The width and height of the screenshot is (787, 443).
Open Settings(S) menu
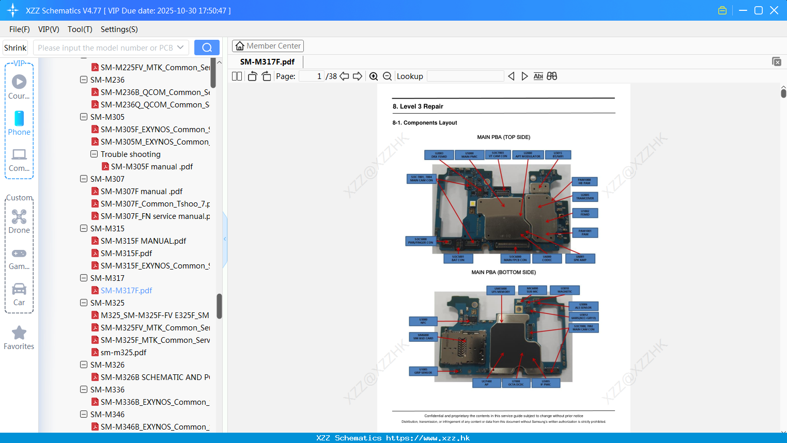119,29
